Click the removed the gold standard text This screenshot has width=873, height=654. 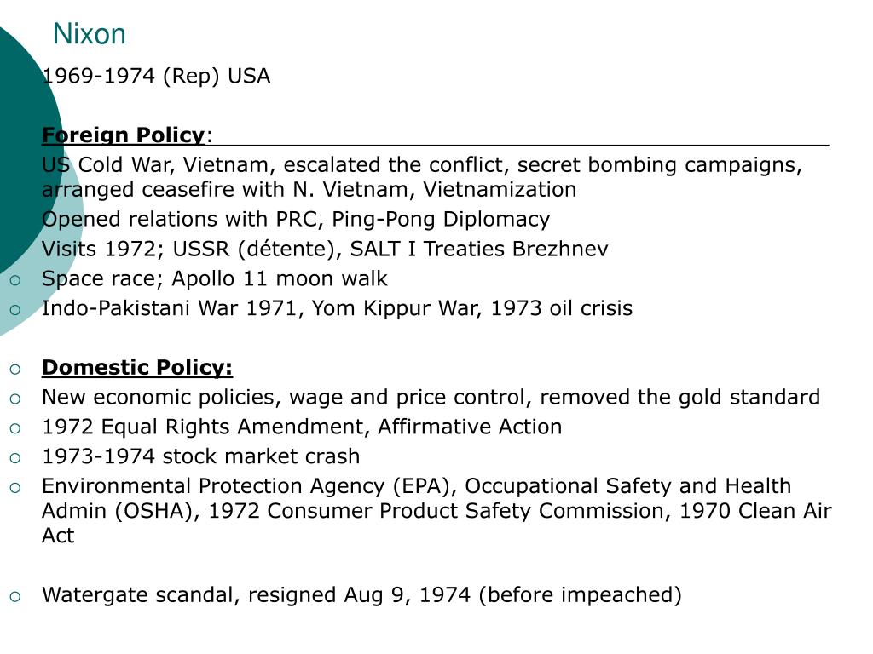pos(679,397)
